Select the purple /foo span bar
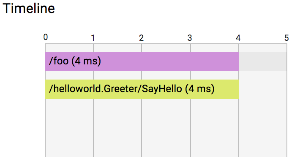The image size is (300, 157). 142,61
